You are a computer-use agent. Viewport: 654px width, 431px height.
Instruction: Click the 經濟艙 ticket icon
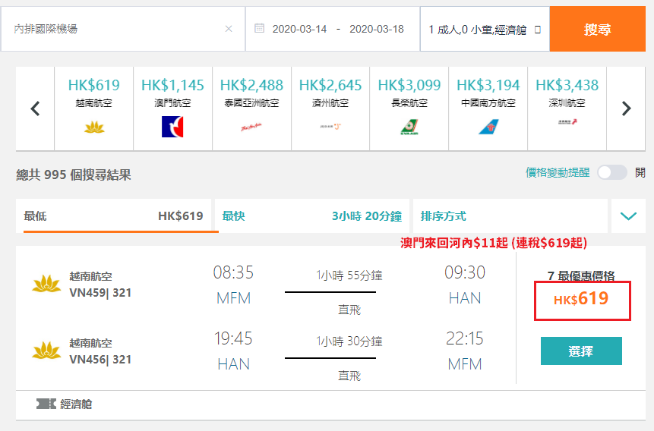coord(46,404)
